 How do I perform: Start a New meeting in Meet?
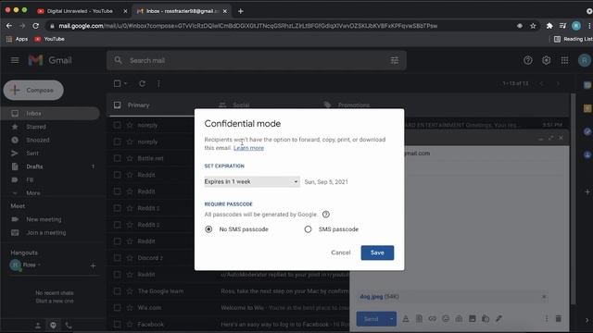(44, 219)
